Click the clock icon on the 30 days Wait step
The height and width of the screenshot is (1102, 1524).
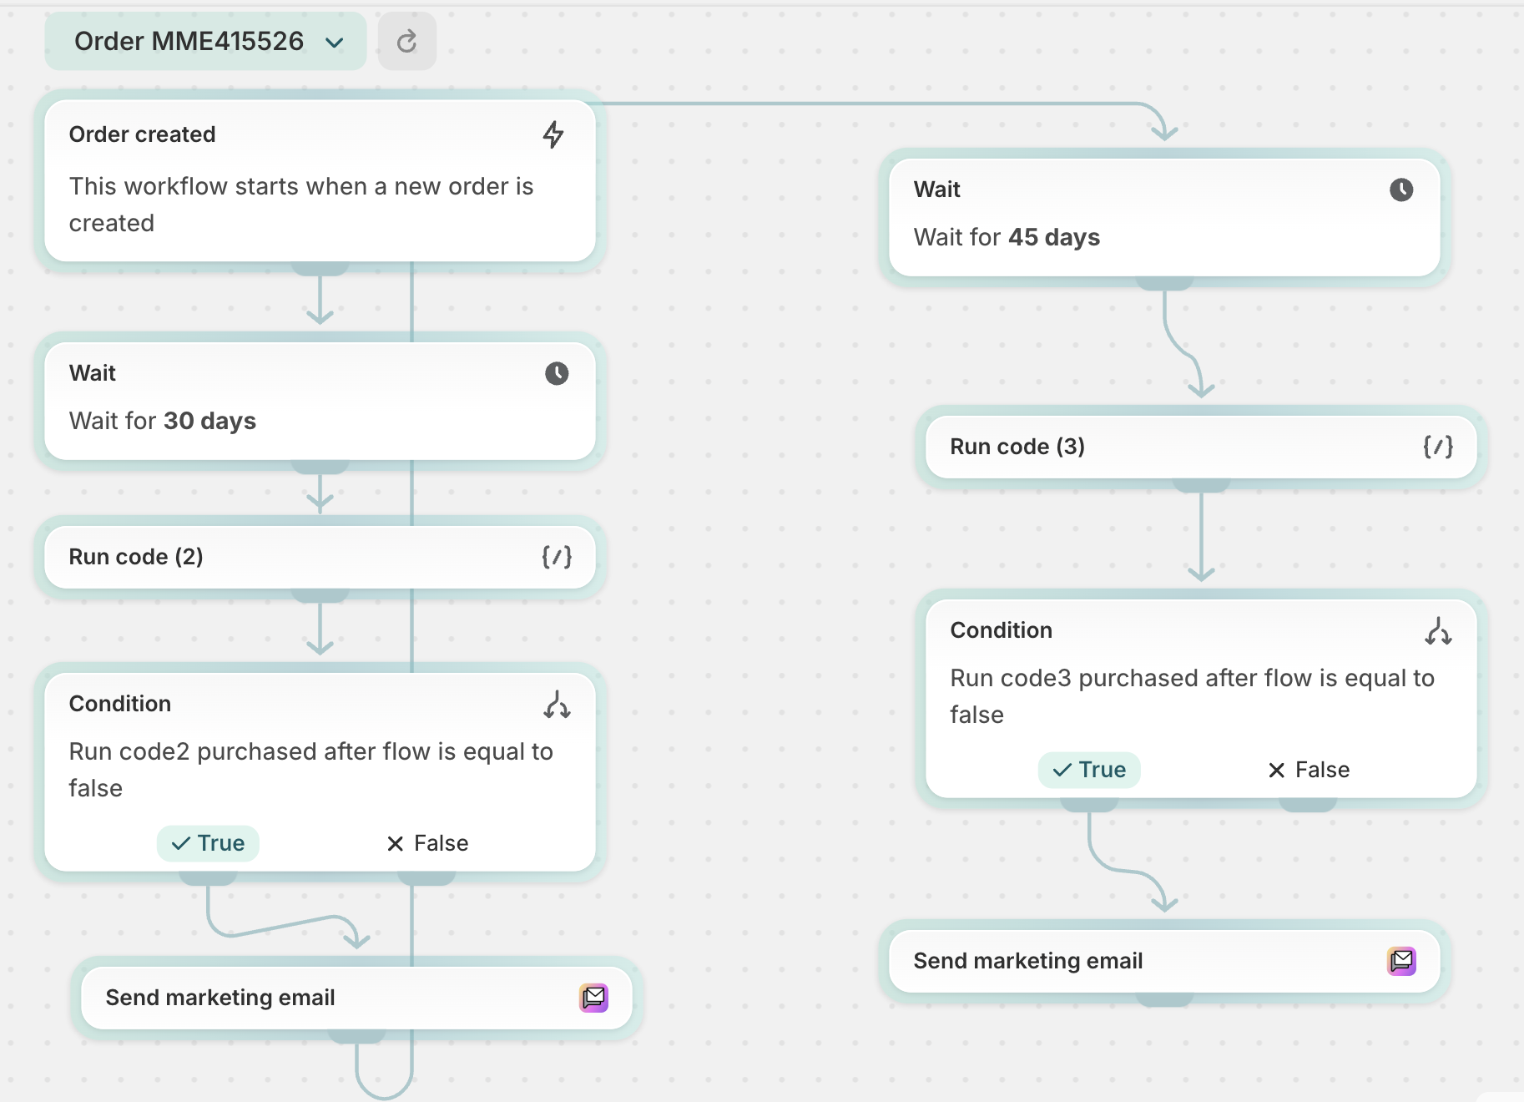[557, 373]
